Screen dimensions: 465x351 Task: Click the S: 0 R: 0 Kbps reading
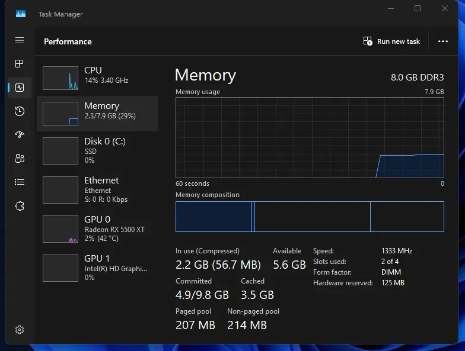[x=106, y=199]
